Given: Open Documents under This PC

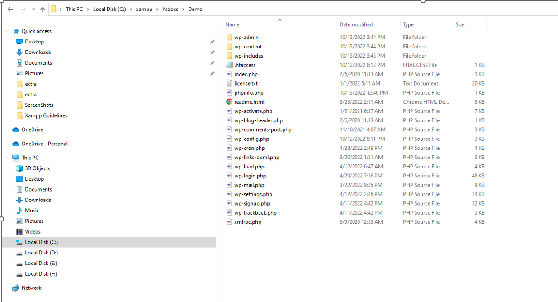Looking at the screenshot, I should (38, 189).
